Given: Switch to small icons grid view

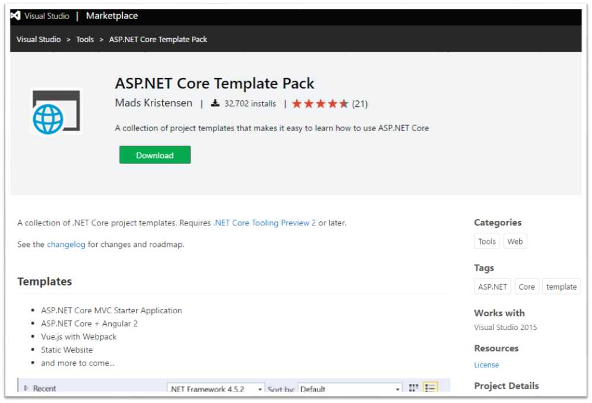Looking at the screenshot, I should pos(414,388).
